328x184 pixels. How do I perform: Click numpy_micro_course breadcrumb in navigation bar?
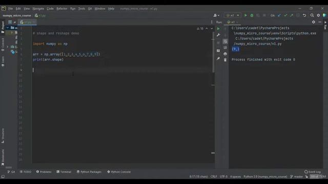(x=17, y=15)
